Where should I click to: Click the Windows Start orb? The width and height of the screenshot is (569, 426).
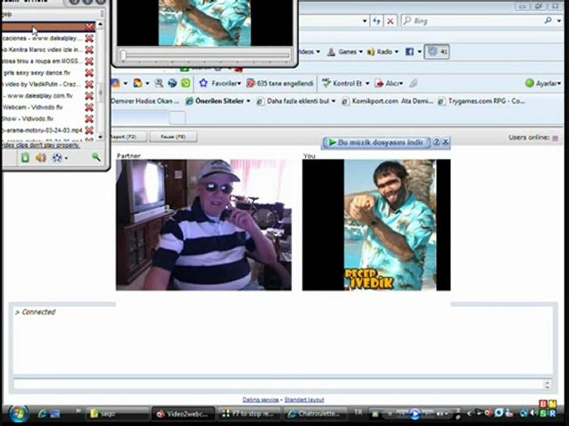pos(18,414)
